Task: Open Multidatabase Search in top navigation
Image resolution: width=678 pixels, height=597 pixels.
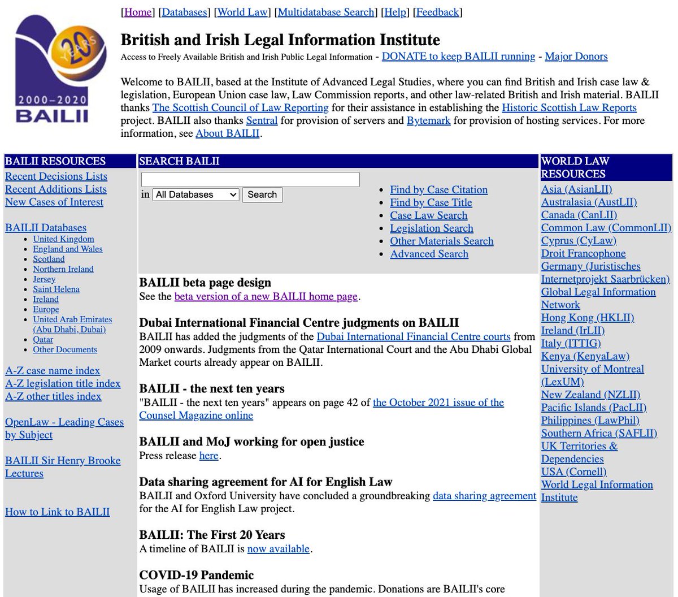Action: click(x=327, y=12)
